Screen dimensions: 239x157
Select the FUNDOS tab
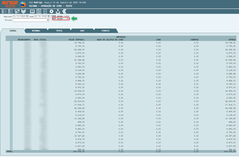[105, 31]
